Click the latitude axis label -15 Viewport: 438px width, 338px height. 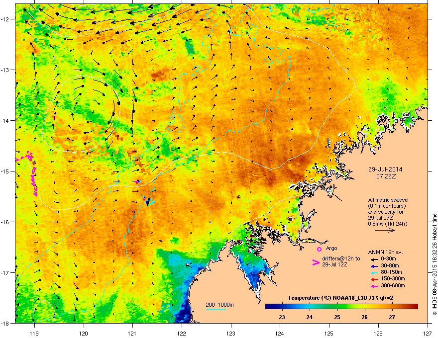[5, 171]
